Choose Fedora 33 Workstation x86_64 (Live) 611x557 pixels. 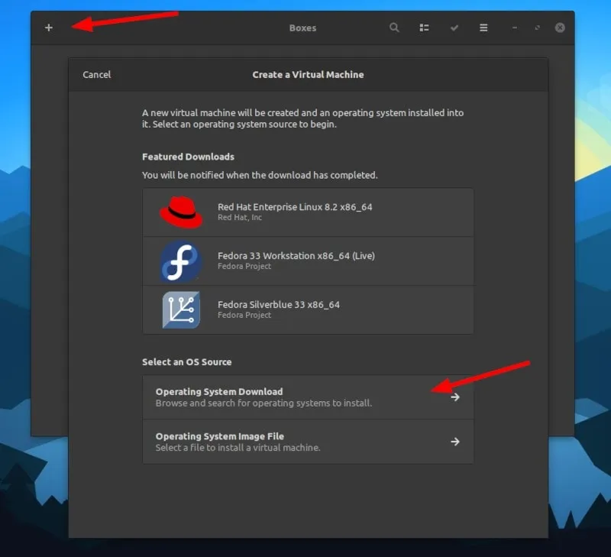pos(296,256)
